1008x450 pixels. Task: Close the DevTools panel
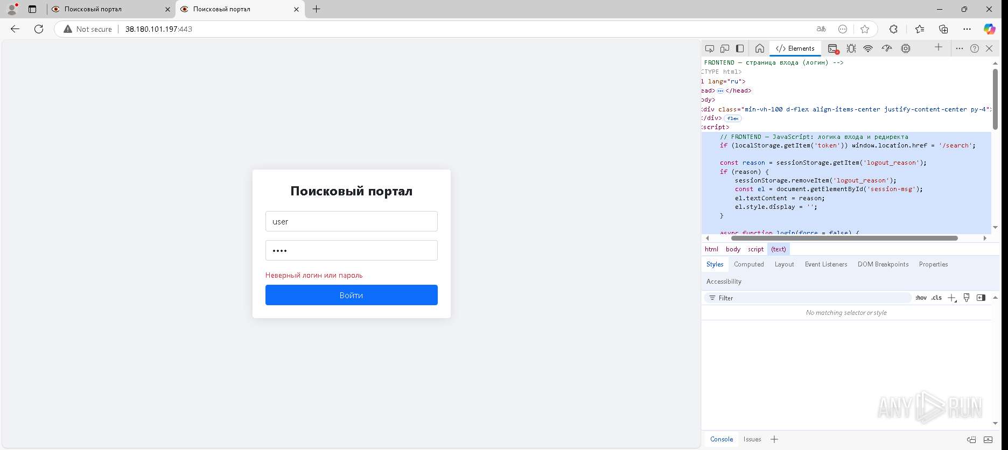click(x=989, y=48)
